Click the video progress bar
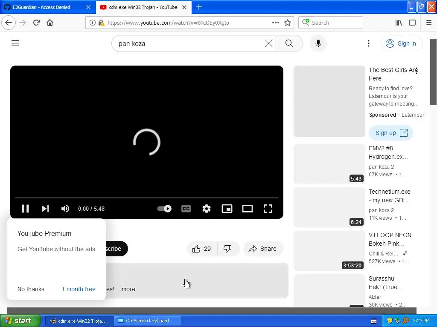The width and height of the screenshot is (437, 327). coord(147,198)
